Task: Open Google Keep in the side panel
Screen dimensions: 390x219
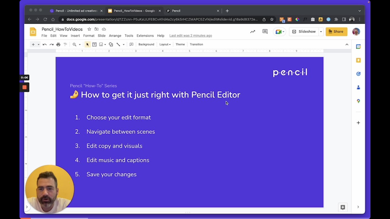Action: 358,60
